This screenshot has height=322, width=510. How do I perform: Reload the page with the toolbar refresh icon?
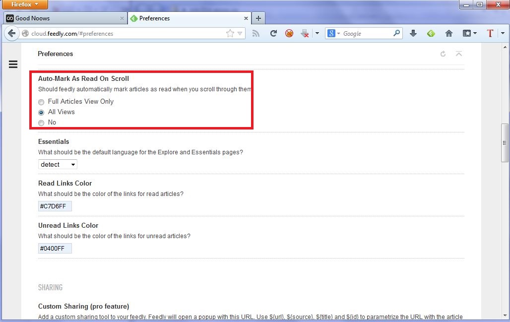tap(273, 33)
